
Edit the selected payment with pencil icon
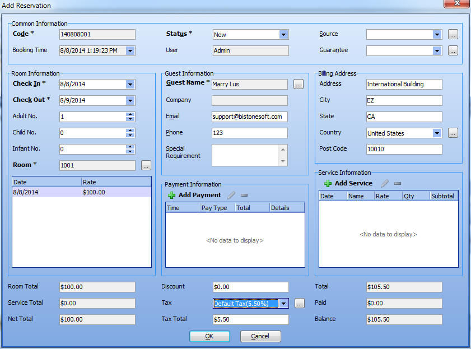tap(231, 194)
